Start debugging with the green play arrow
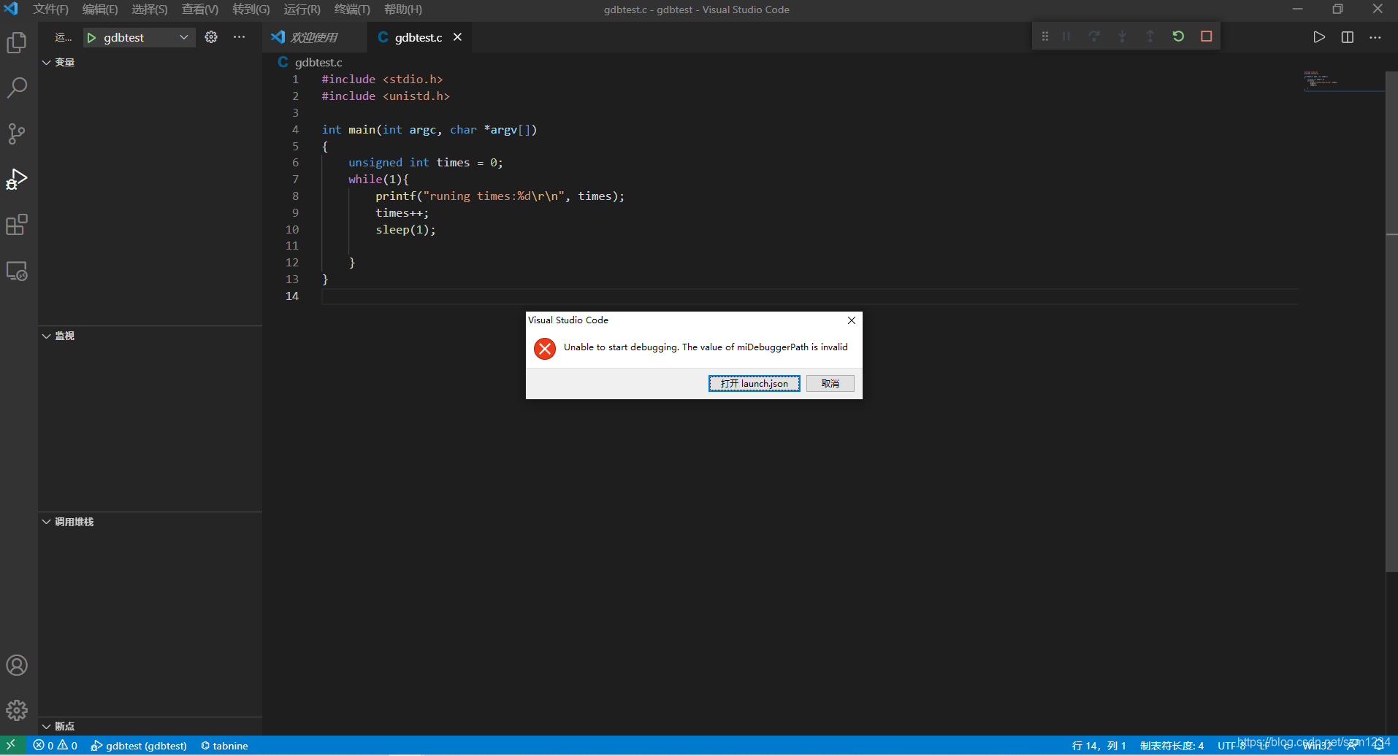The width and height of the screenshot is (1398, 756). [92, 38]
